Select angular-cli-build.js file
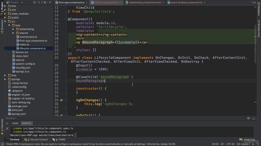 point(21,98)
